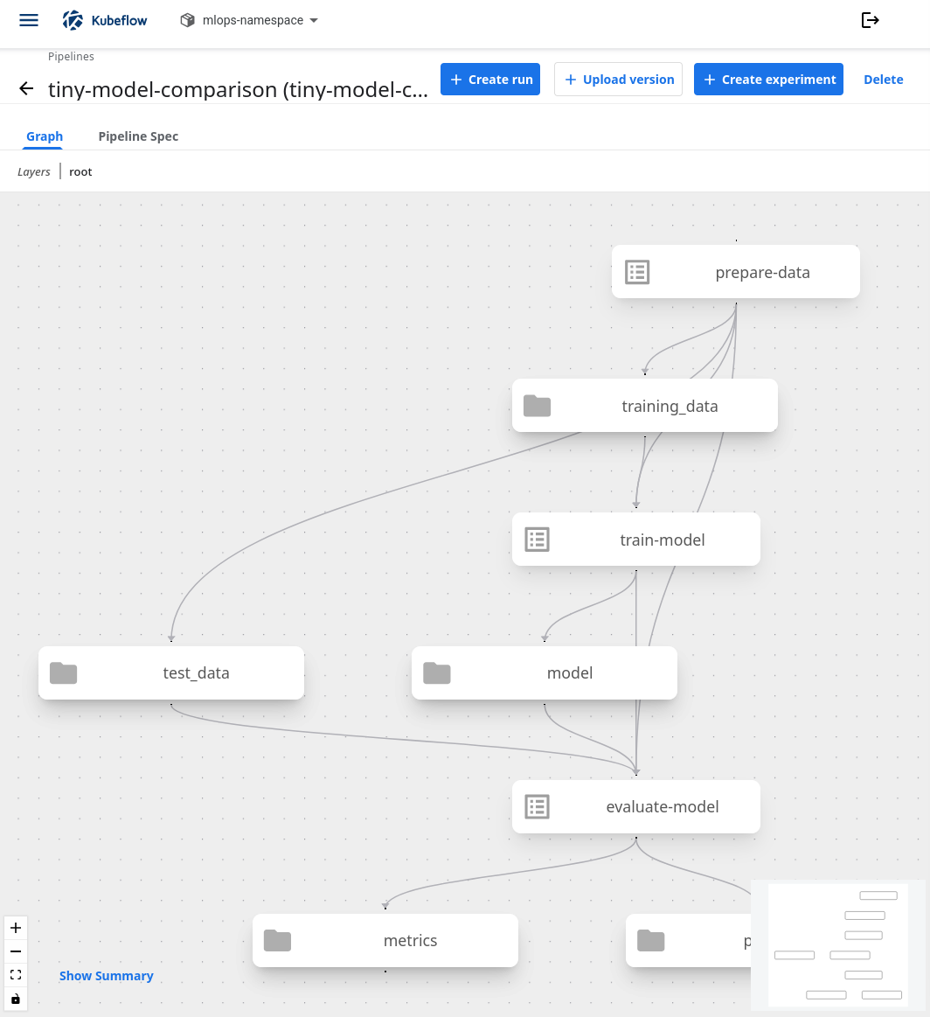Screen dimensions: 930x1017
Task: Open the hamburger main menu
Action: click(x=29, y=20)
